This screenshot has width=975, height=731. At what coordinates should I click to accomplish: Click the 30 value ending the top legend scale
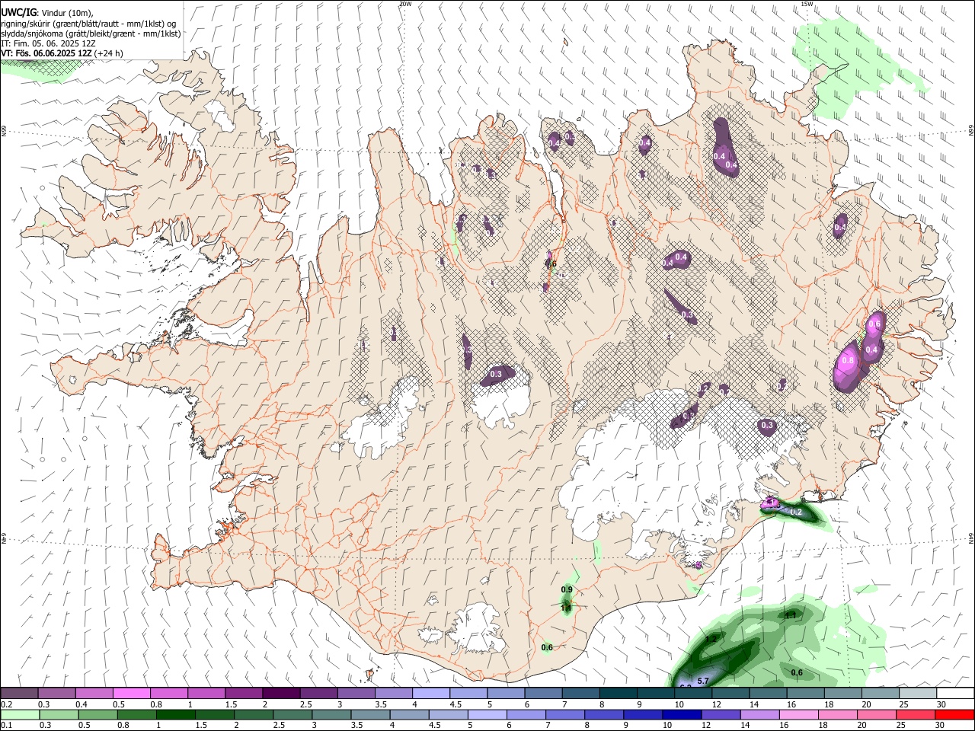pos(941,704)
